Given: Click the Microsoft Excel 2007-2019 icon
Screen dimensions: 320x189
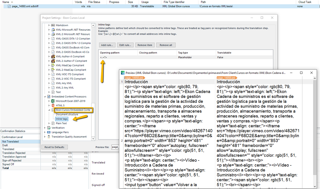Looking at the screenshot, I should [53, 101].
